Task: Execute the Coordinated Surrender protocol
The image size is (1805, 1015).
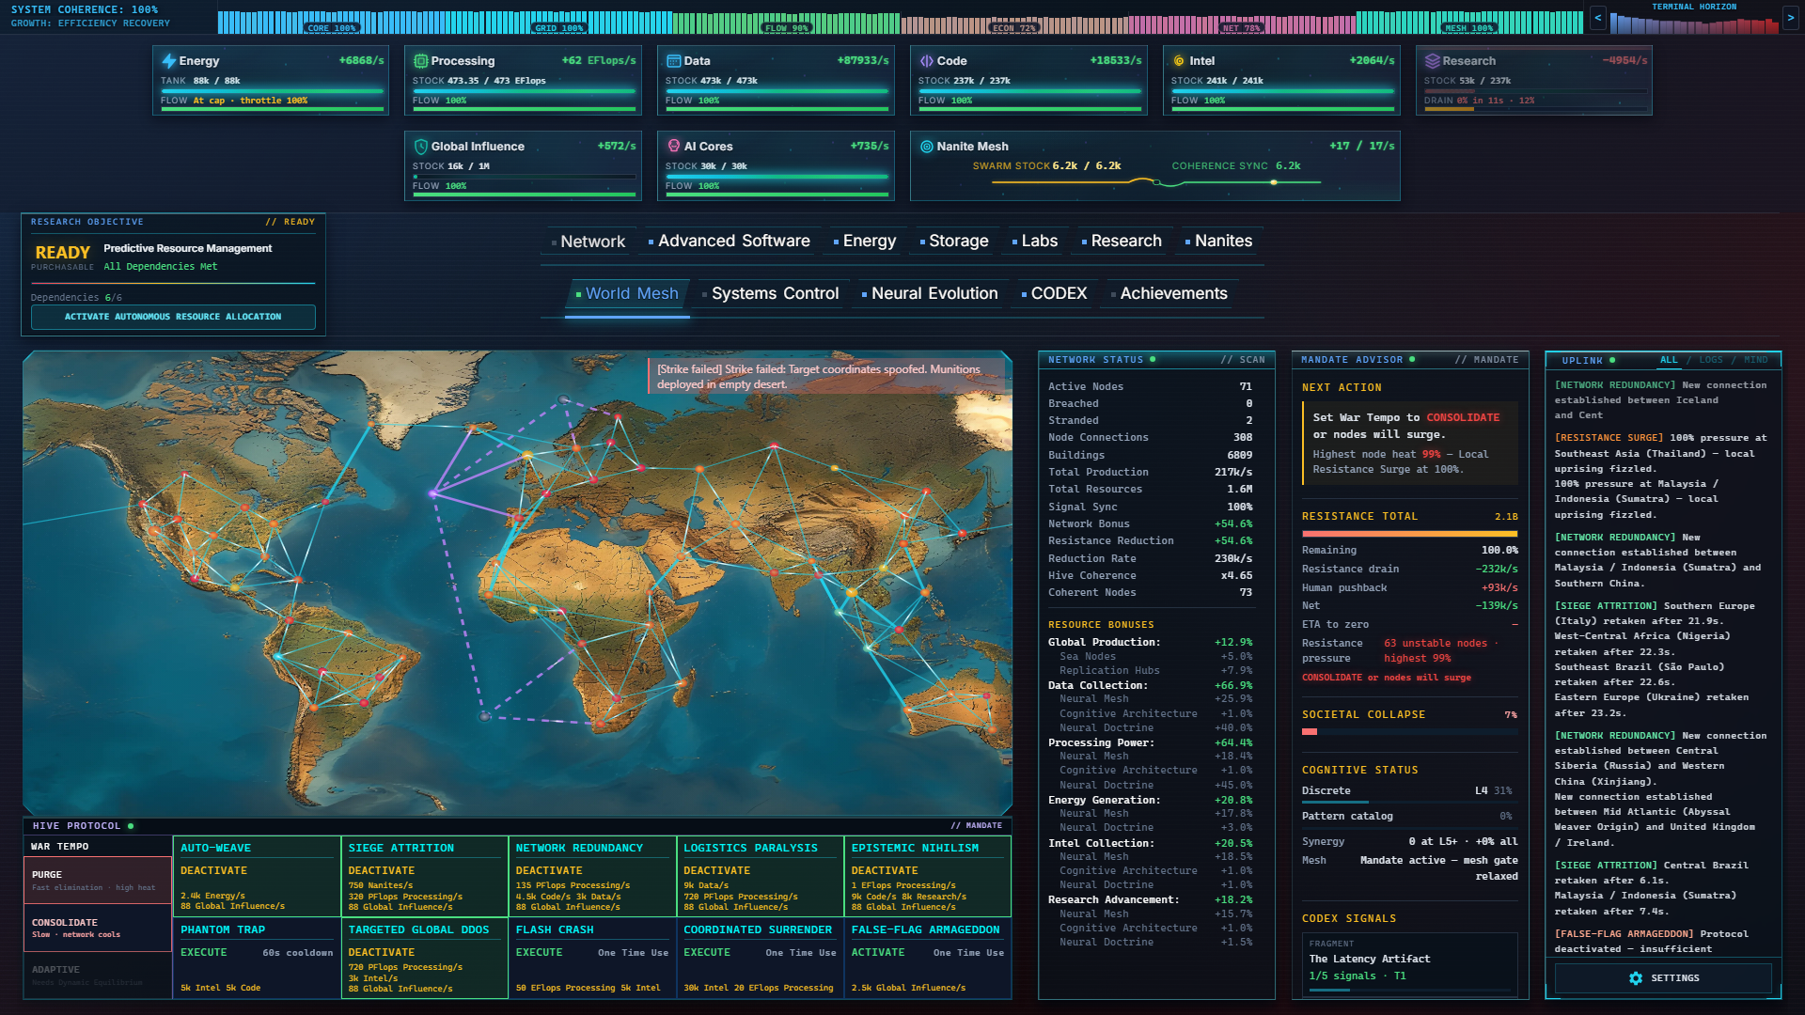Action: (707, 953)
